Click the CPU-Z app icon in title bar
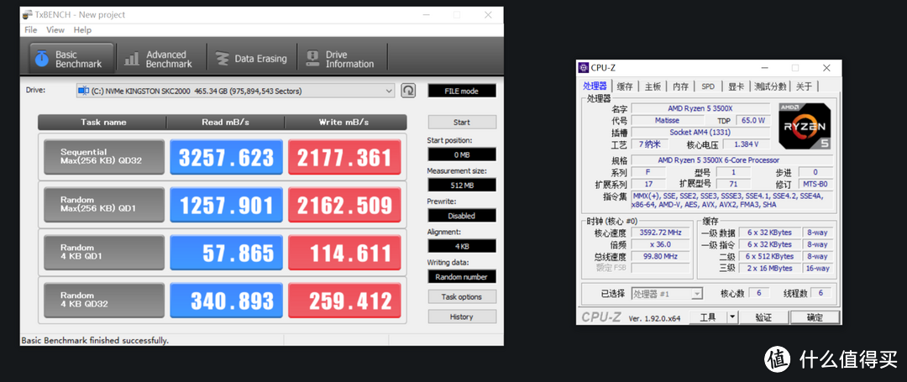Viewport: 907px width, 382px height. pos(583,68)
